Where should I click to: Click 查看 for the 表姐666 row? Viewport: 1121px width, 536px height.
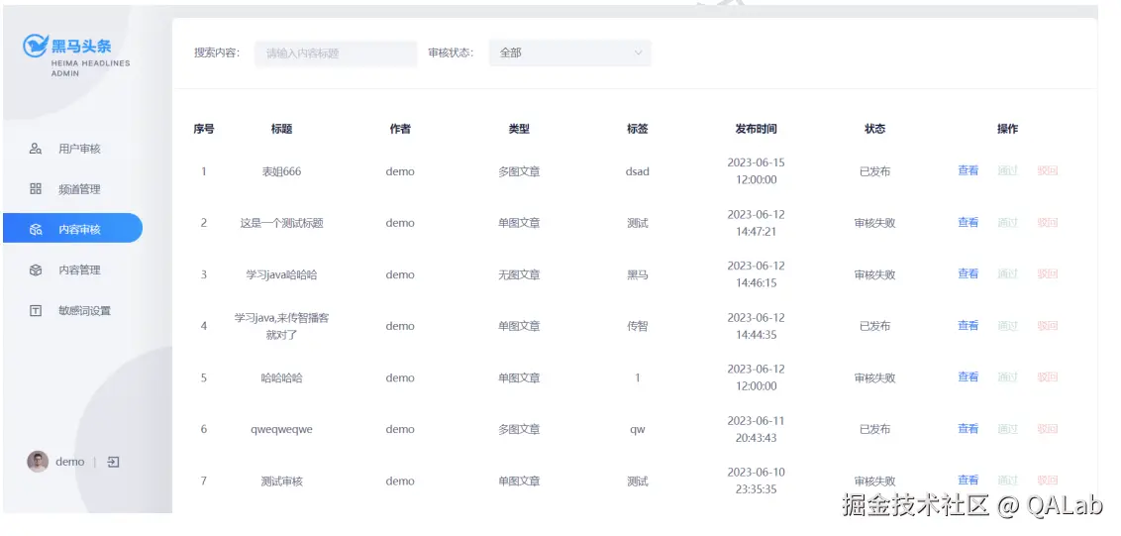(968, 170)
